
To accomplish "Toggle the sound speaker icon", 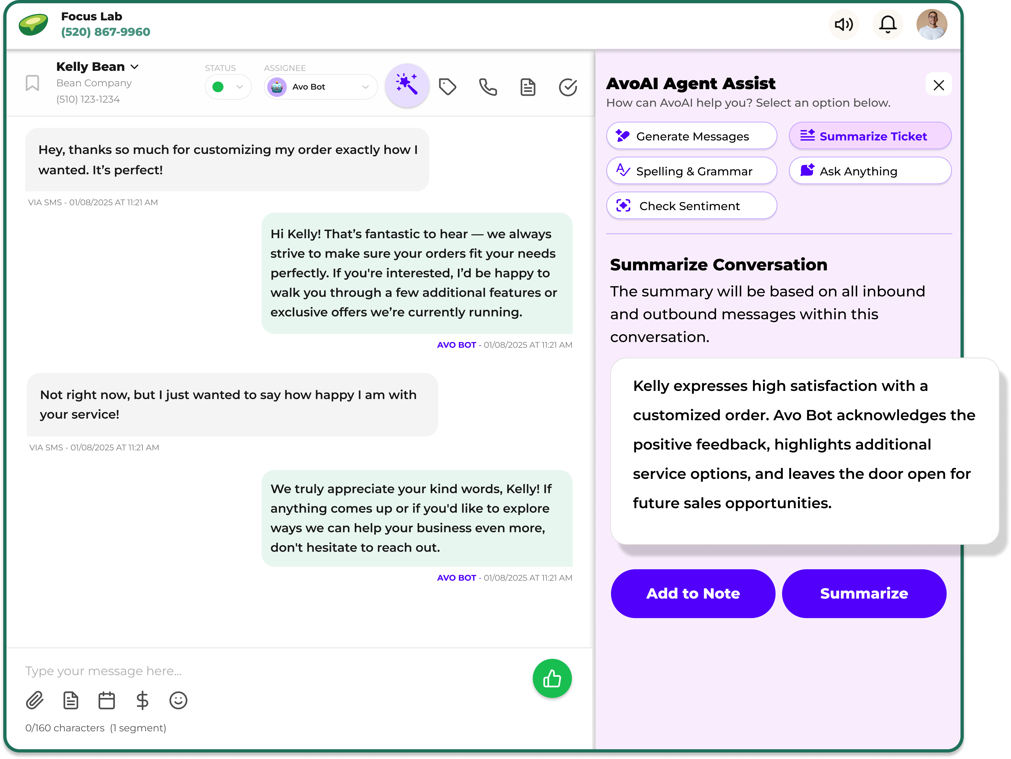I will pyautogui.click(x=843, y=24).
